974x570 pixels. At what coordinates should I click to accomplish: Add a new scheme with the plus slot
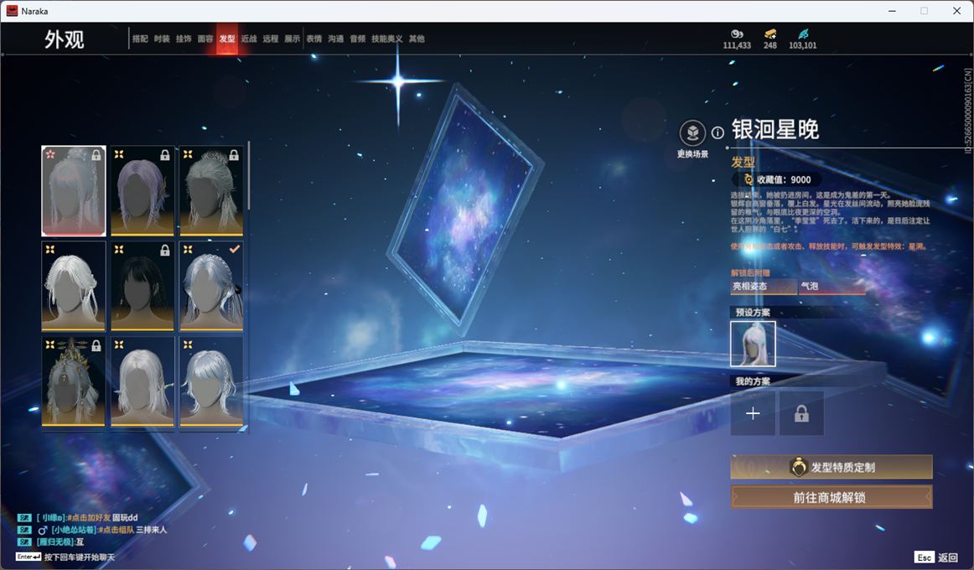click(753, 413)
